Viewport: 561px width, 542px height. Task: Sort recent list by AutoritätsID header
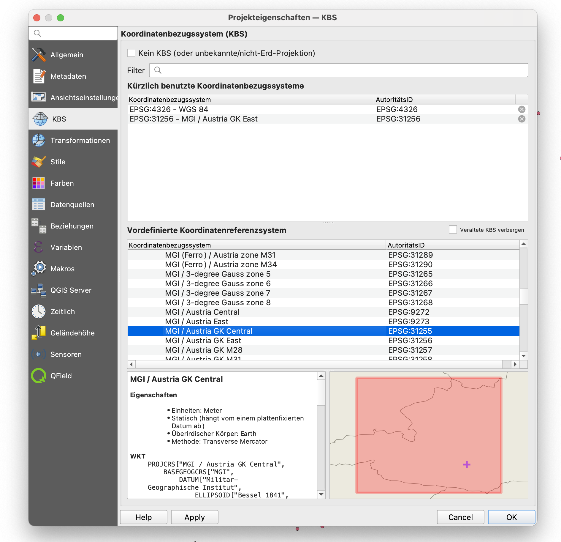click(445, 99)
